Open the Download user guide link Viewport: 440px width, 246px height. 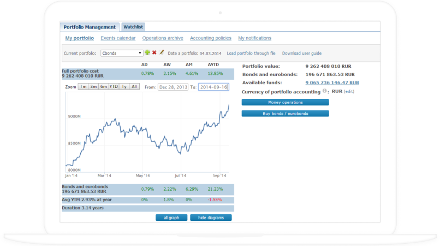301,53
